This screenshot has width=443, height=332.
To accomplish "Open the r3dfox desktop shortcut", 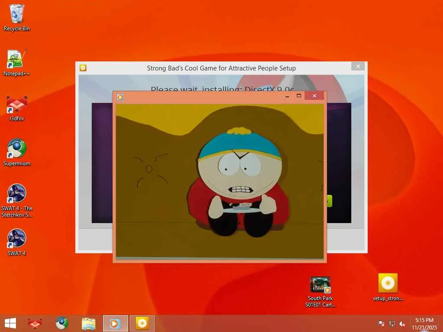I will pos(17,108).
